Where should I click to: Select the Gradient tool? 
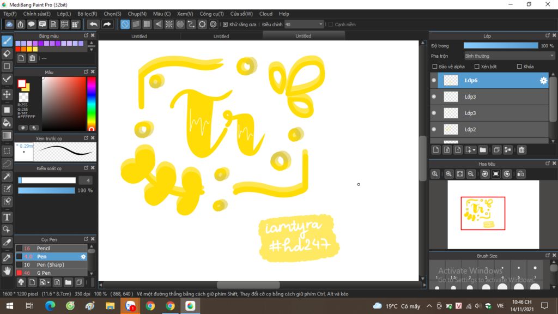(7, 136)
